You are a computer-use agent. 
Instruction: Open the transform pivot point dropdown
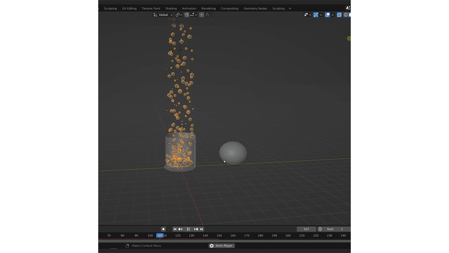(x=179, y=15)
